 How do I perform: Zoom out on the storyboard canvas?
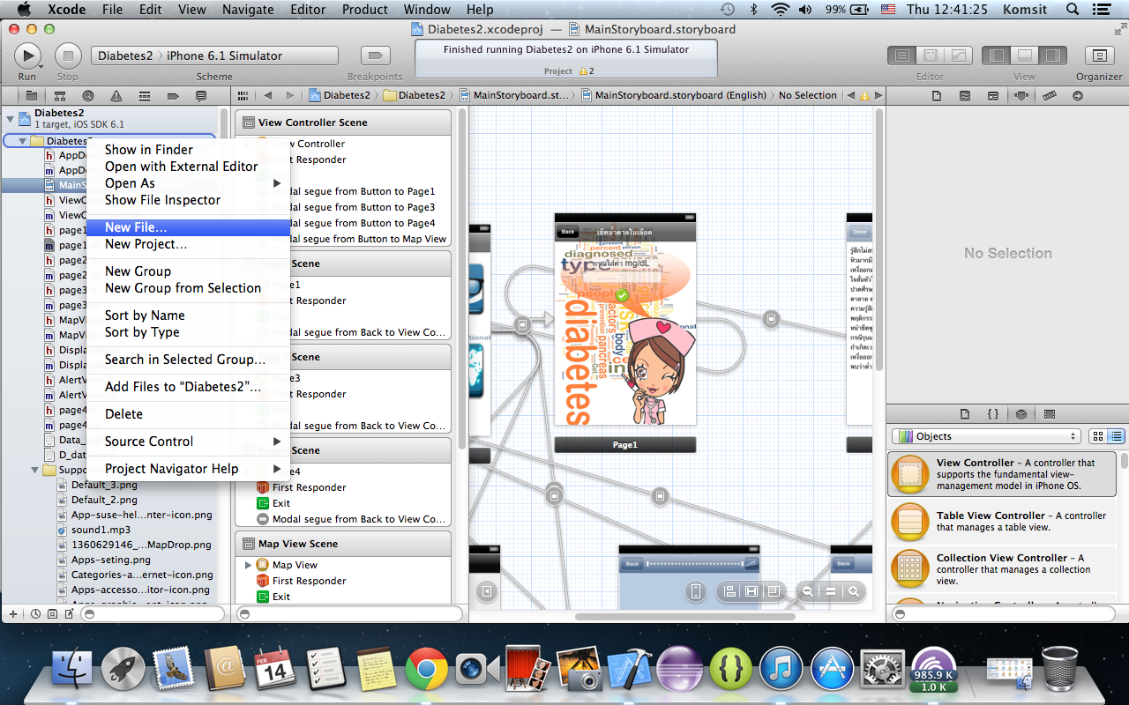807,592
